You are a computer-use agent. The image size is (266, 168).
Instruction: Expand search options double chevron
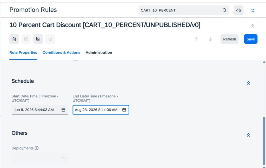coord(252,10)
